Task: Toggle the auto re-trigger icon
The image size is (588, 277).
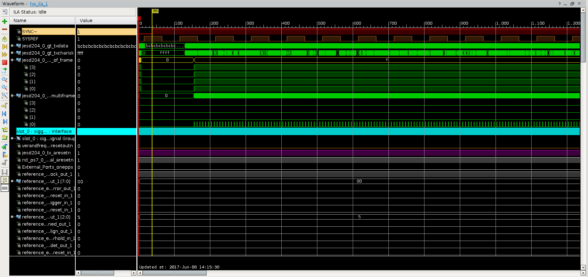Action: [x=5, y=39]
